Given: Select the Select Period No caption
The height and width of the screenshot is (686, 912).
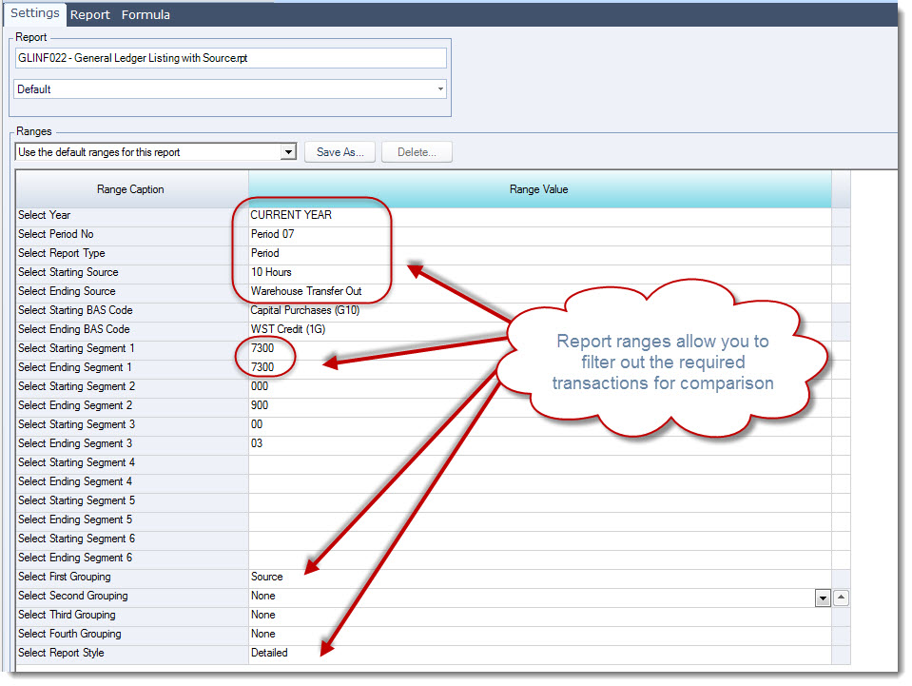Looking at the screenshot, I should pyautogui.click(x=132, y=234).
